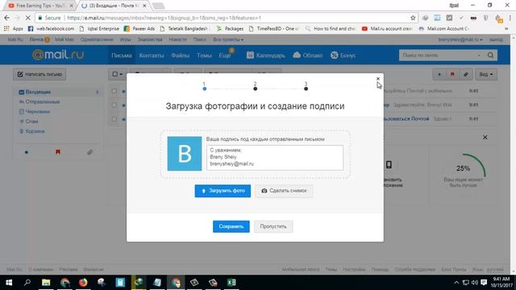Expand the search options dropdown arrow

[479, 56]
